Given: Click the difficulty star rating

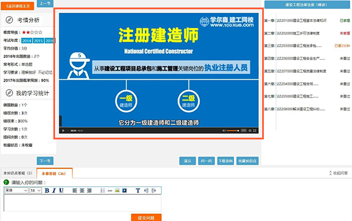Looking at the screenshot, I should pos(32,32).
